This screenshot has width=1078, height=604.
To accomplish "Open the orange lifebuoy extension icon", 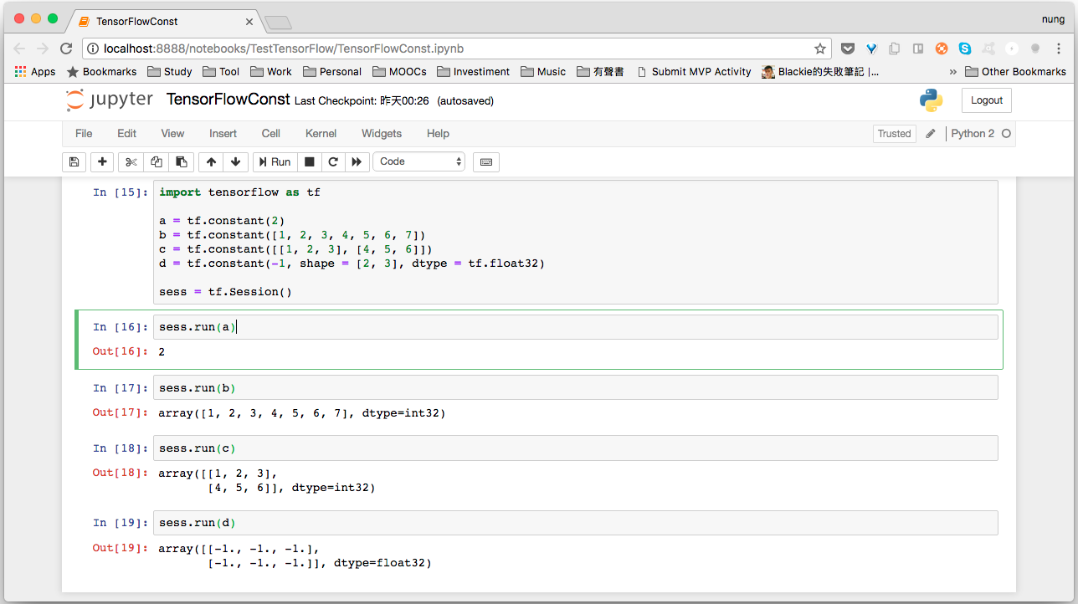I will pyautogui.click(x=942, y=49).
